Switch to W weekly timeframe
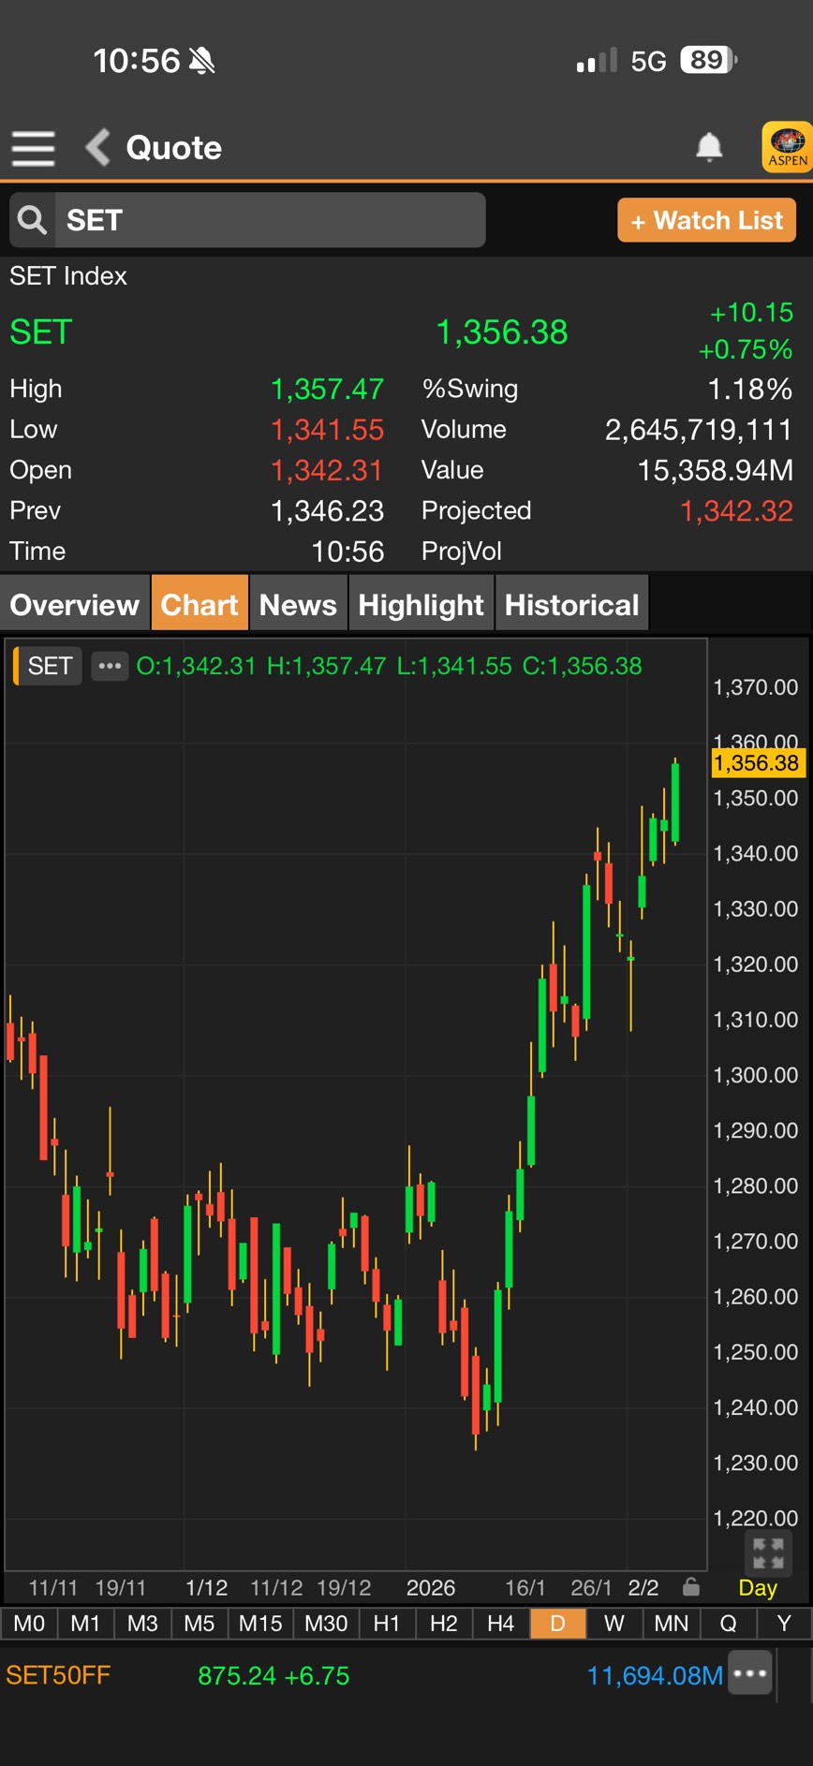This screenshot has width=813, height=1766. (x=613, y=1624)
